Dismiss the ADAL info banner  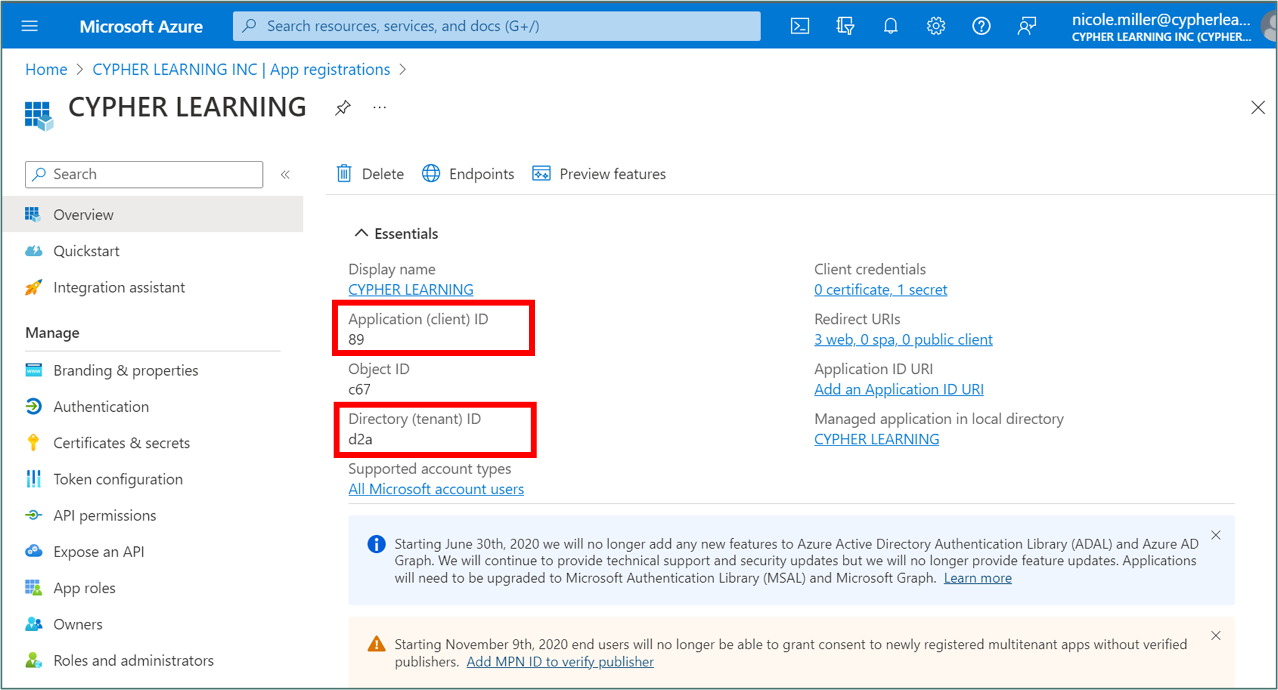tap(1215, 535)
